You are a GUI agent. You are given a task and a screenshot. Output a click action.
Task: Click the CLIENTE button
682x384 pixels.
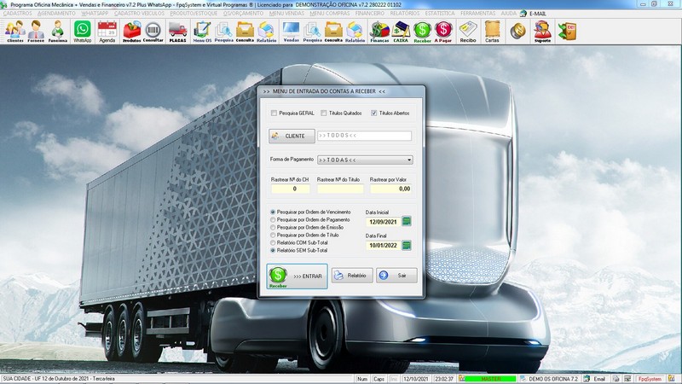point(292,137)
